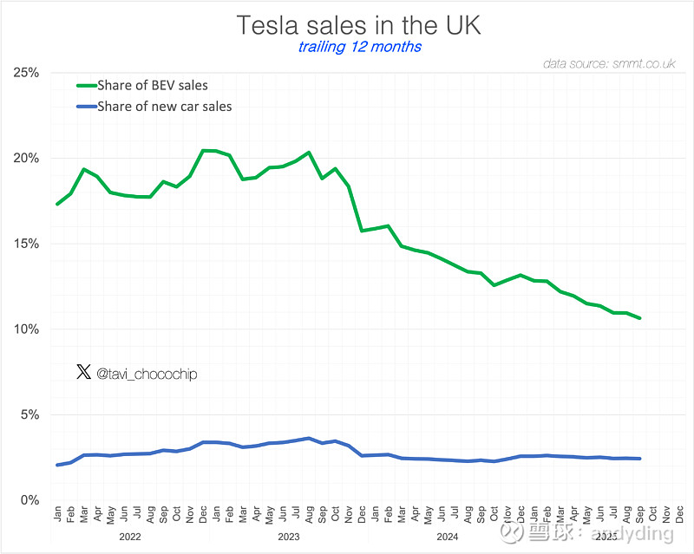Select the 2023 year label on the x-axis
Image resolution: width=694 pixels, height=554 pixels.
289,537
